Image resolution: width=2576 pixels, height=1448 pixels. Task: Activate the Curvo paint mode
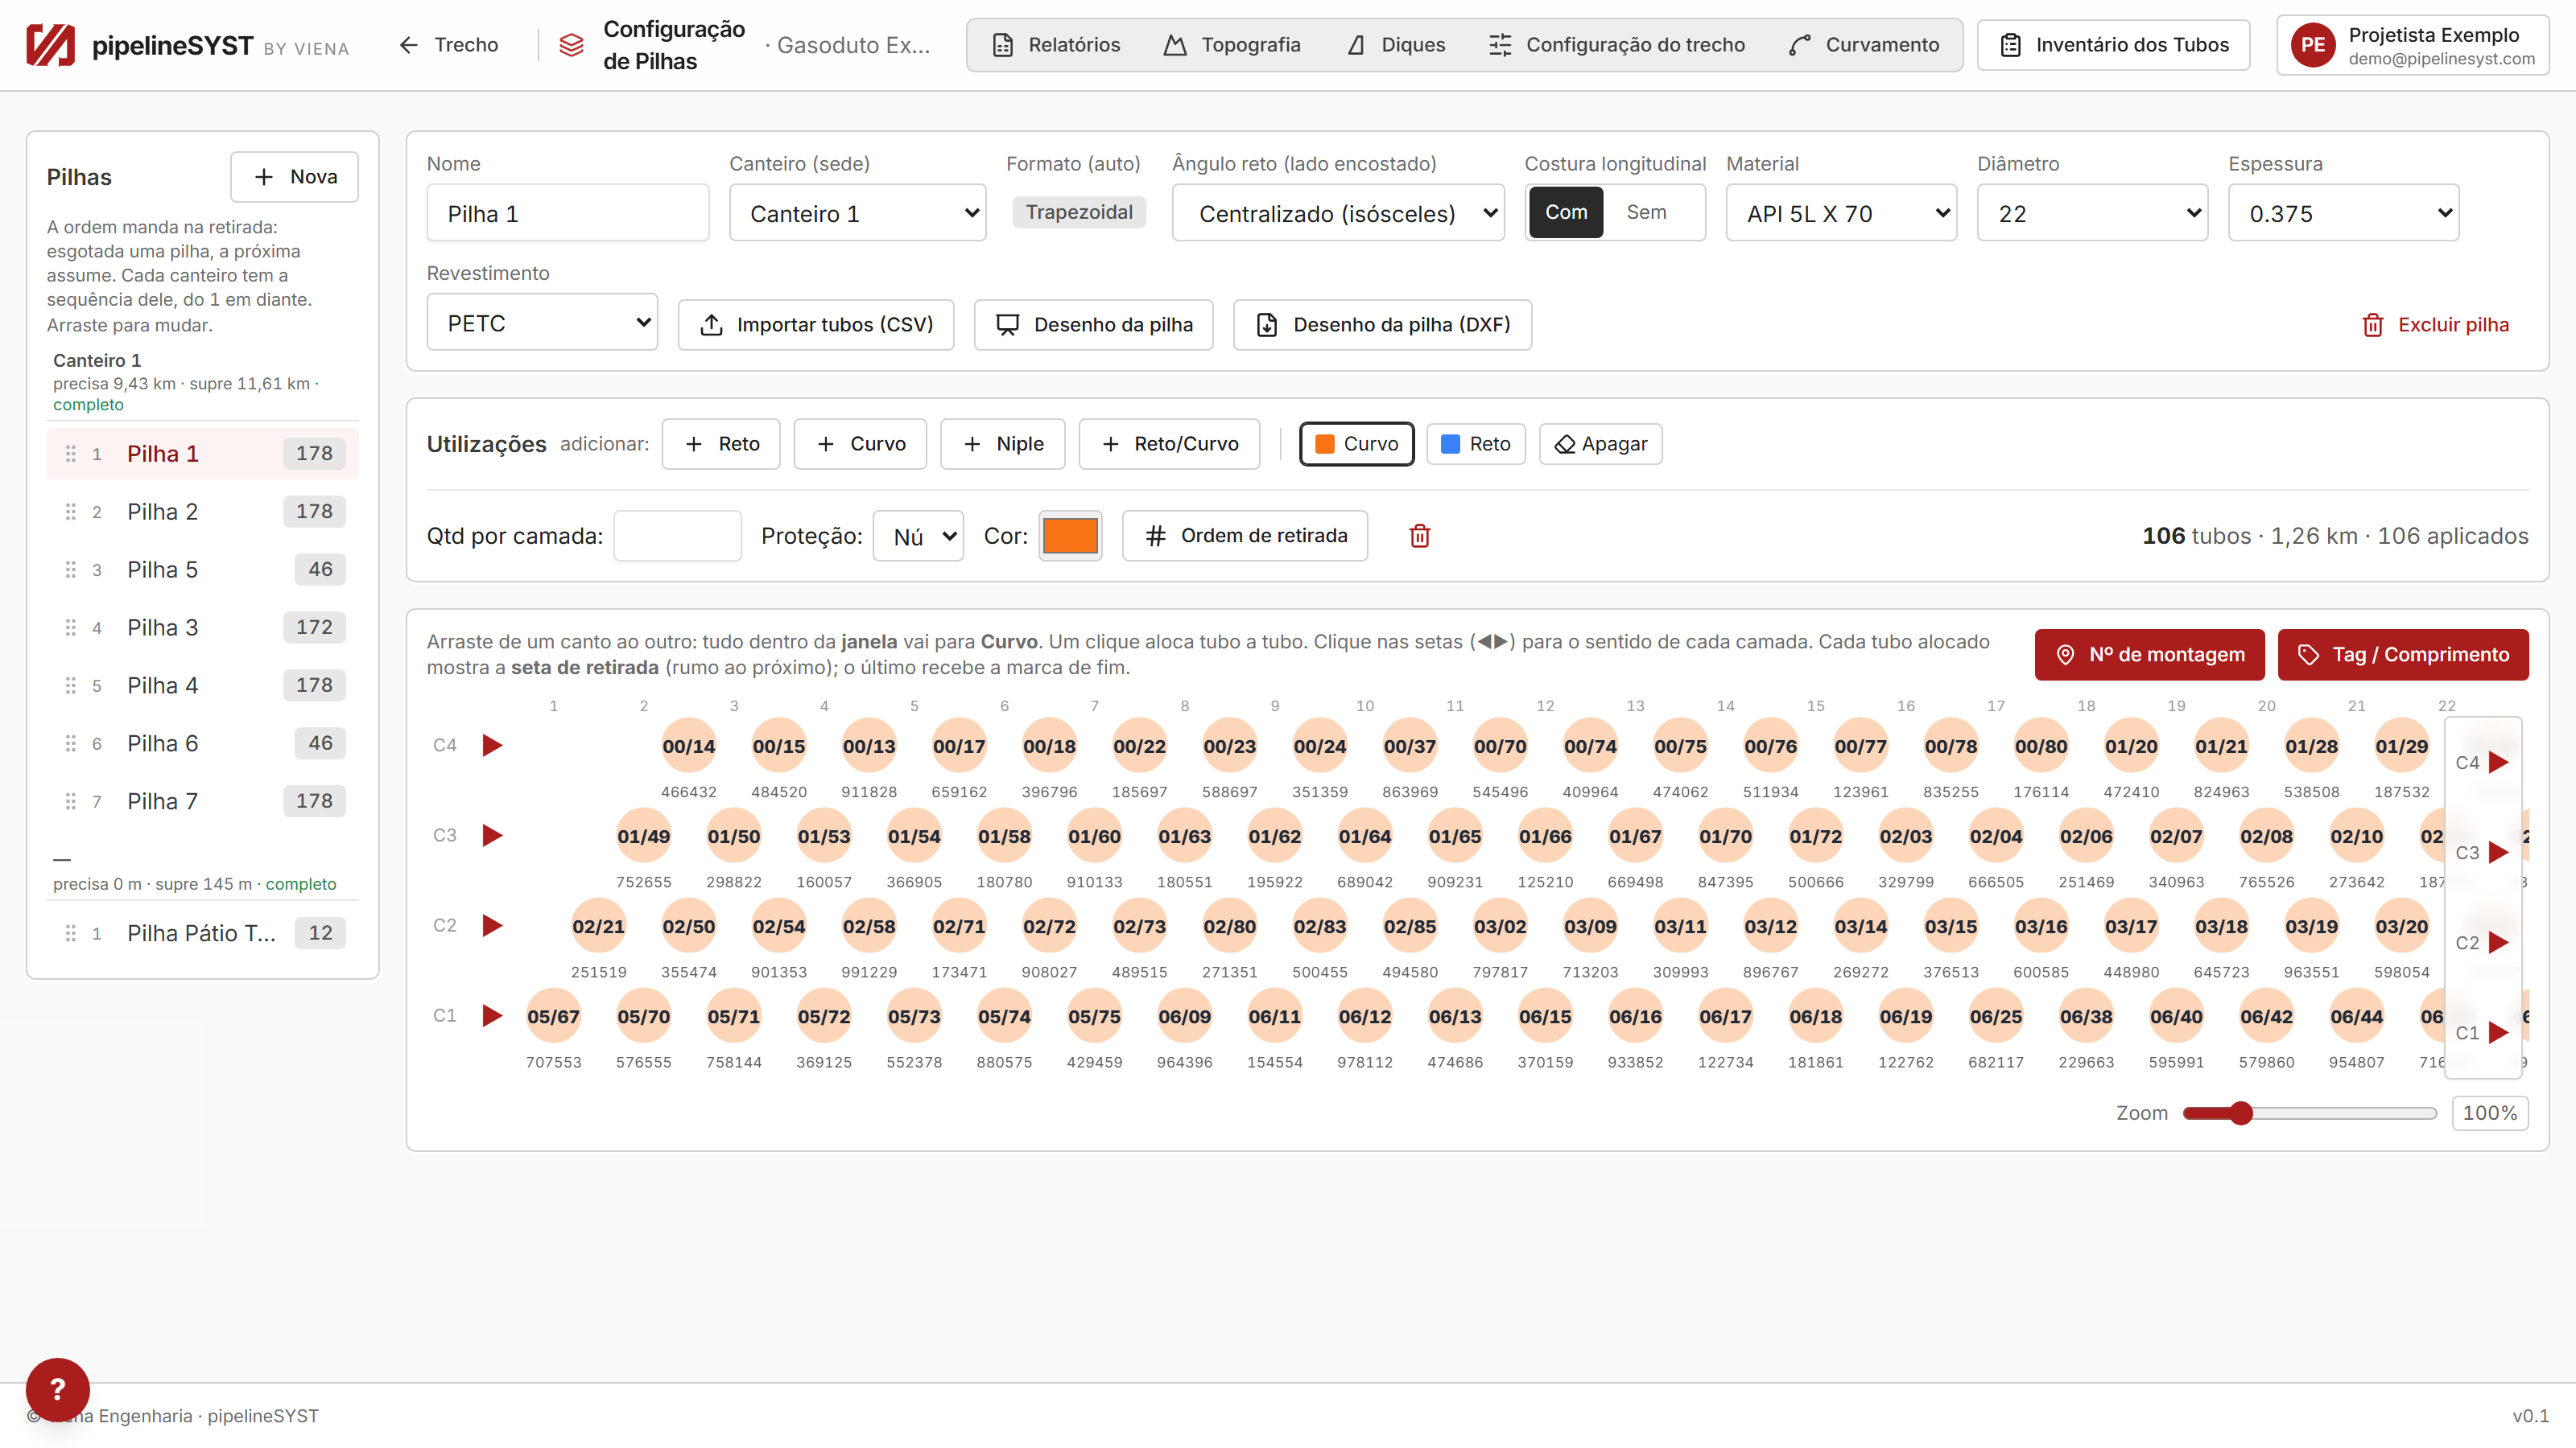pyautogui.click(x=1356, y=444)
